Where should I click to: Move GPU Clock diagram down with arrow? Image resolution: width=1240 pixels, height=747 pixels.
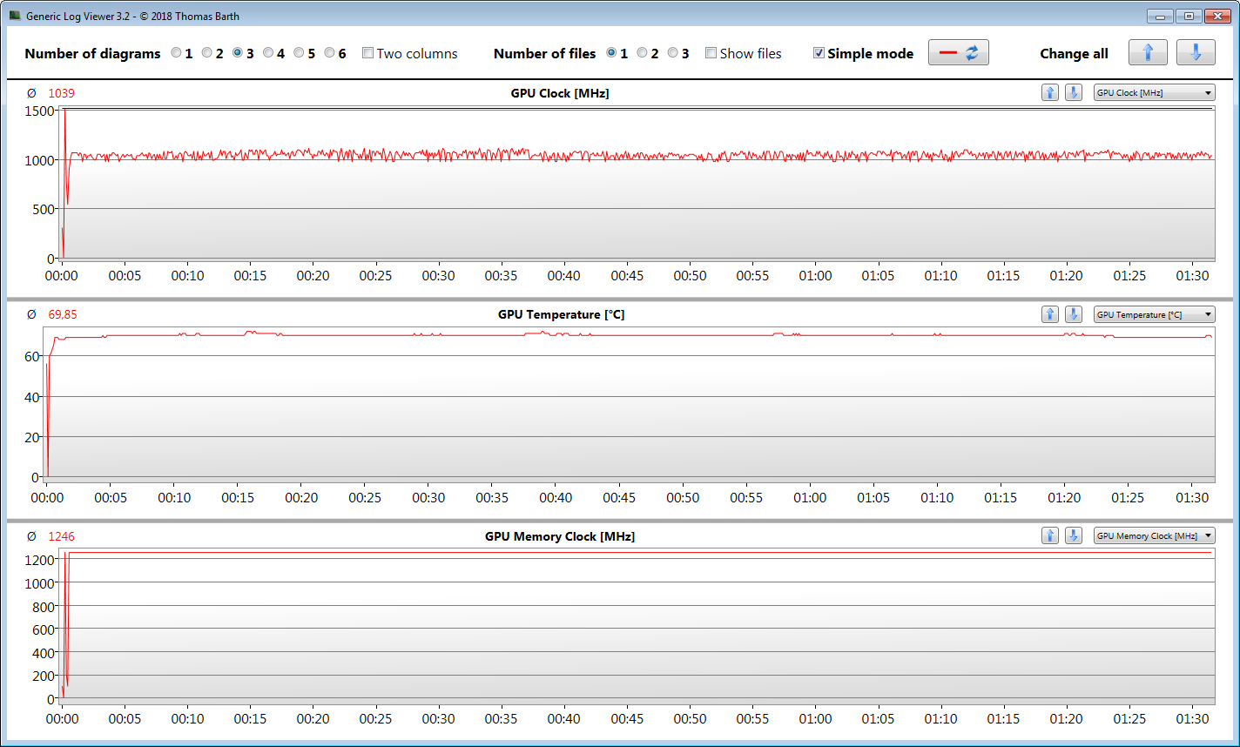coord(1074,92)
